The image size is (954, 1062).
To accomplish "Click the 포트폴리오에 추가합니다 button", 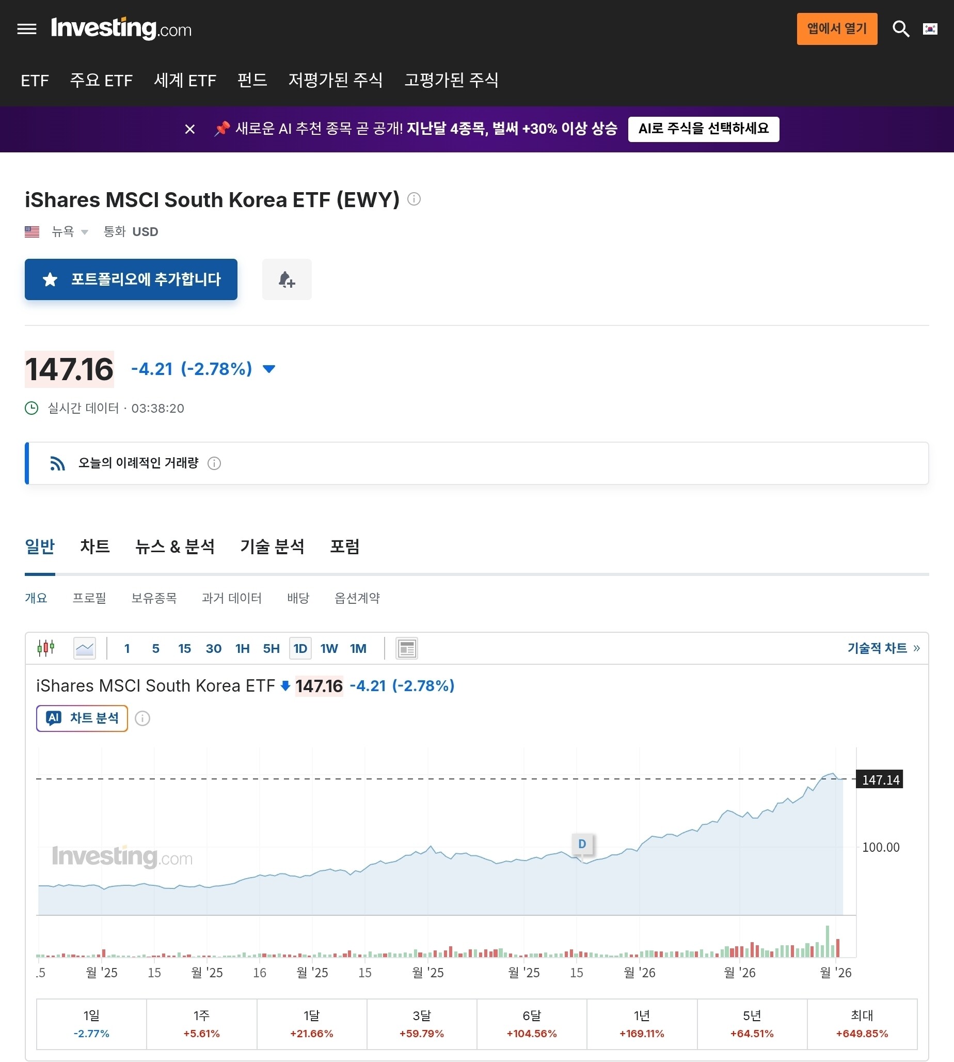I will coord(131,279).
